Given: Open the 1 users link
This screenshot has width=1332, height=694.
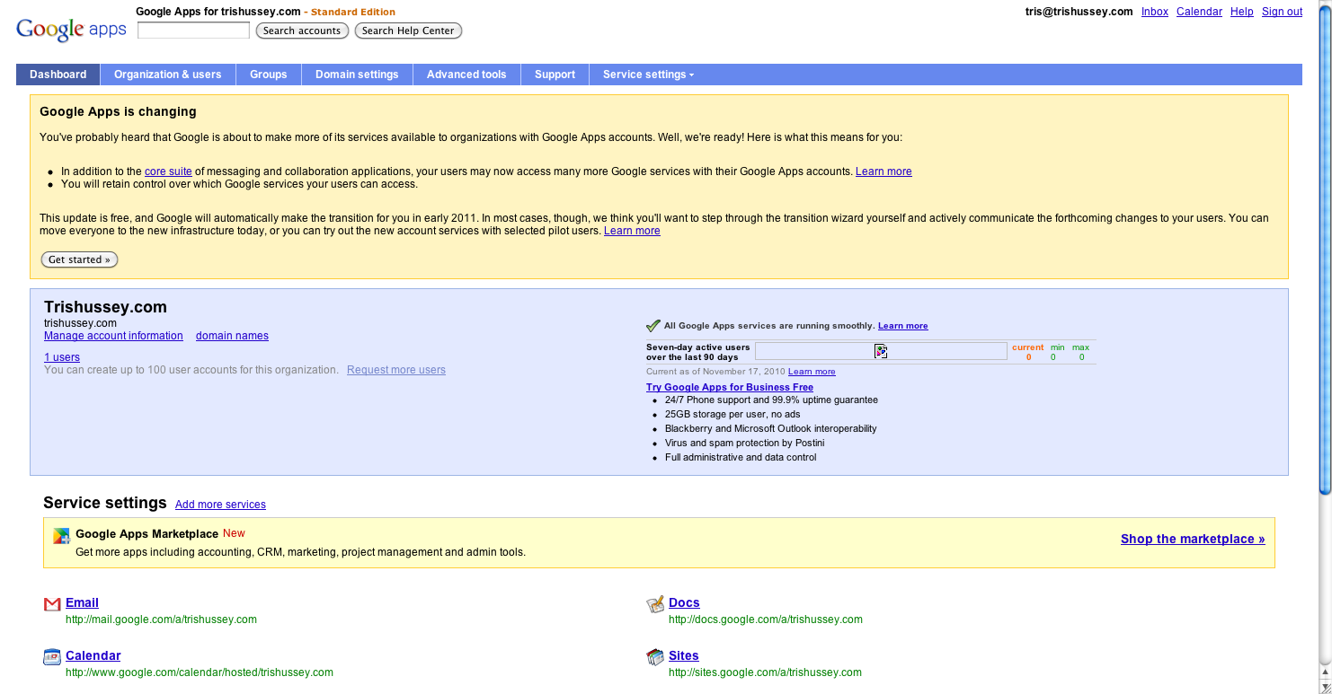Looking at the screenshot, I should point(62,357).
